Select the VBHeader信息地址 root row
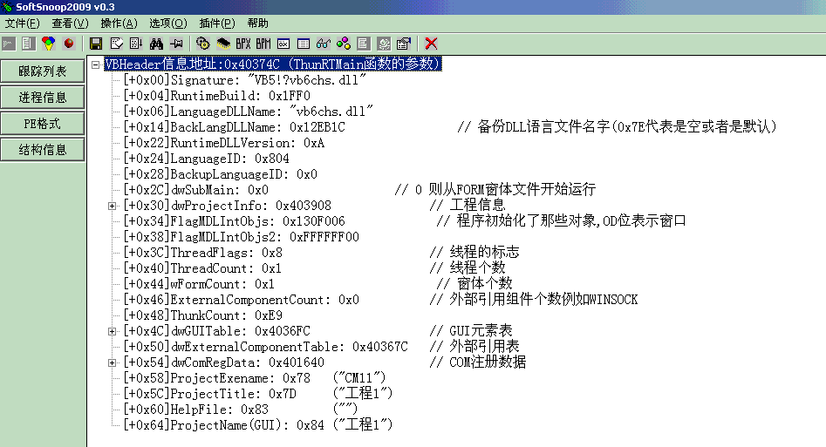The image size is (826, 447). click(273, 64)
